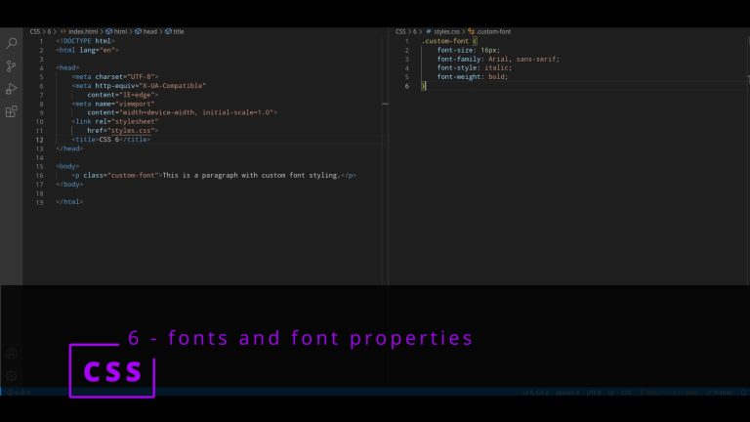Open the Source Control view
Image resolution: width=750 pixels, height=422 pixels.
(x=12, y=66)
